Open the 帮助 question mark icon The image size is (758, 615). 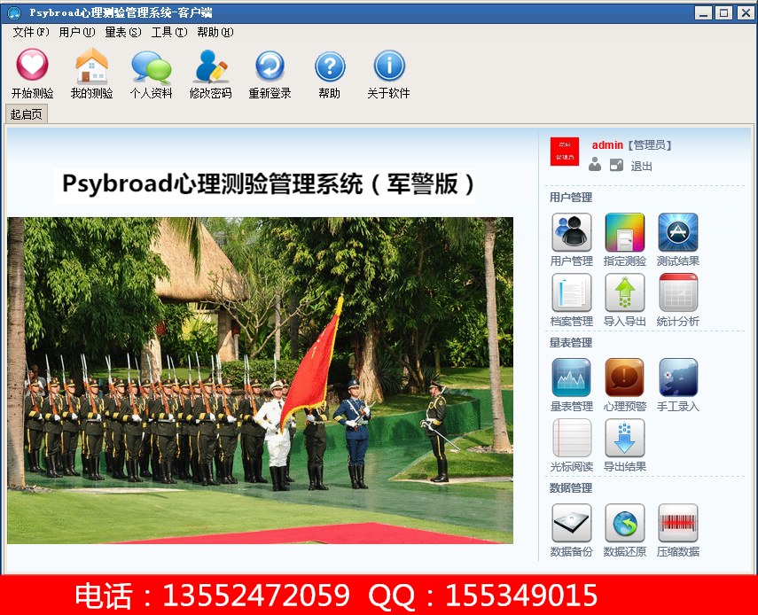[330, 66]
